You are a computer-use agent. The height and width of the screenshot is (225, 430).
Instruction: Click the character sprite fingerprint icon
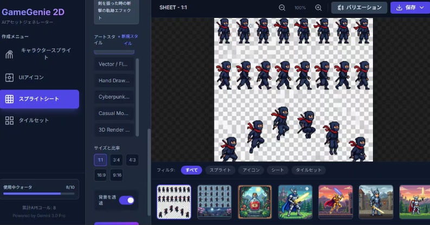(x=9, y=54)
